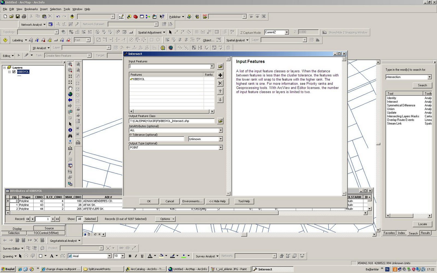Click OK in Intersect dialog
This screenshot has width=437, height=273.
click(x=149, y=201)
